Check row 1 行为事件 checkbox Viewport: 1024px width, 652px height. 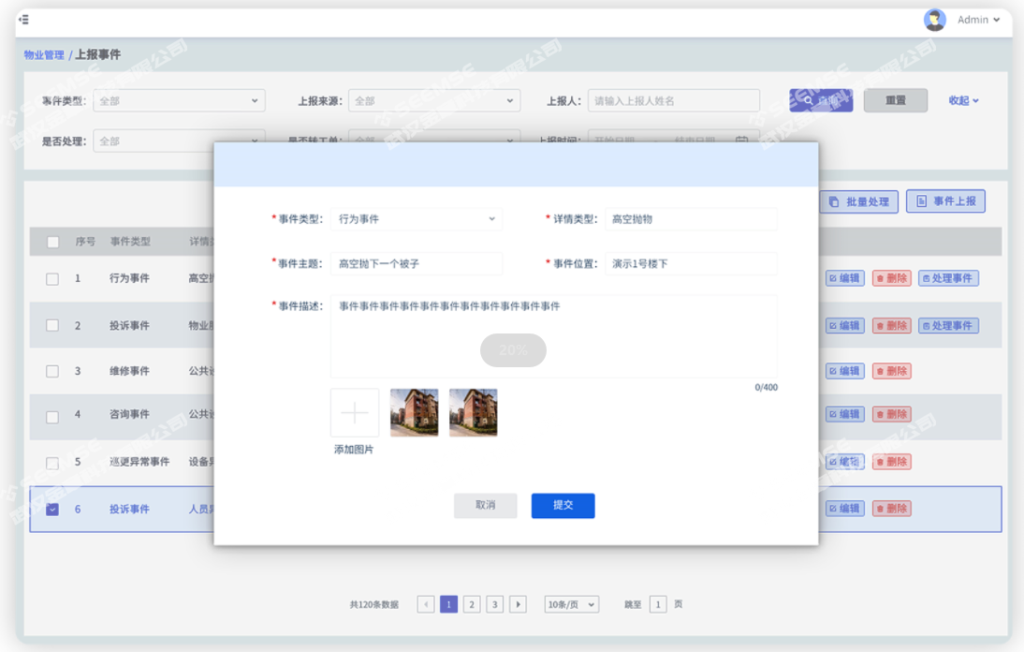(52, 279)
